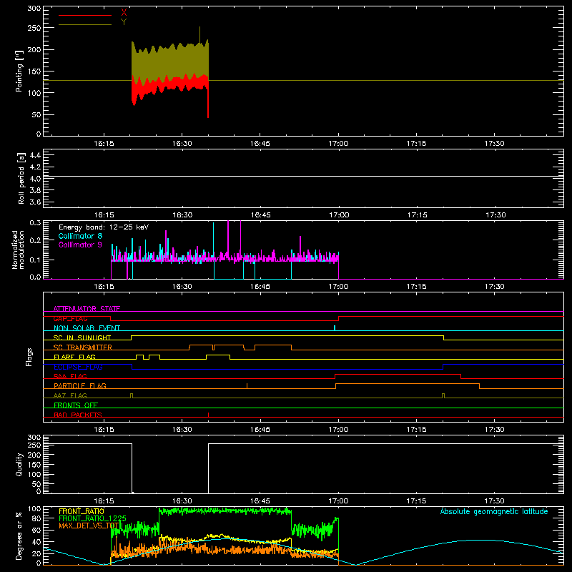Click the 17:30 tick label under Roll period plot
The height and width of the screenshot is (572, 572).
pyautogui.click(x=495, y=215)
